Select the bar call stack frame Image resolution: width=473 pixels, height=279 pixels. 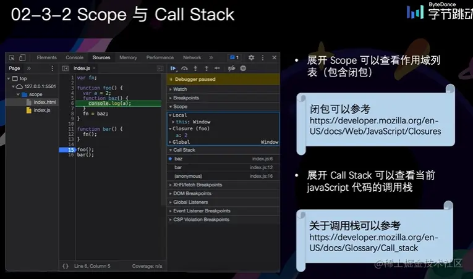pos(223,167)
